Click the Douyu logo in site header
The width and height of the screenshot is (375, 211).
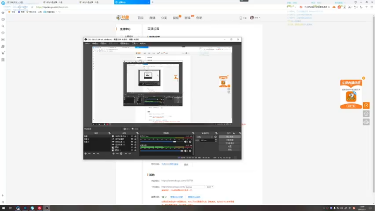(122, 18)
